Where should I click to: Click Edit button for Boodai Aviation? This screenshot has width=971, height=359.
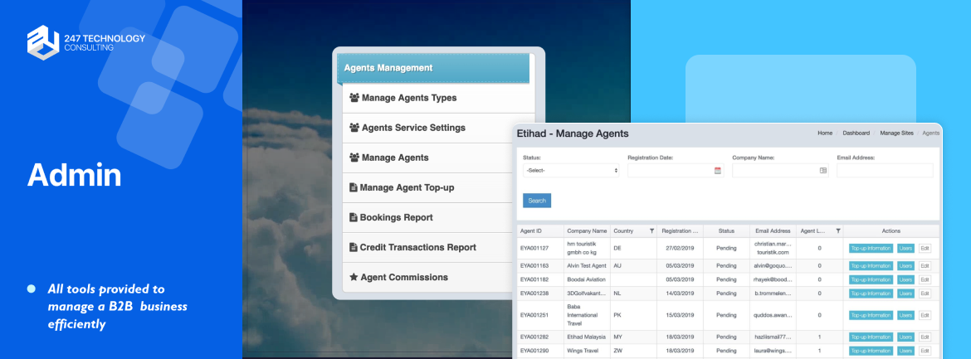pos(925,279)
